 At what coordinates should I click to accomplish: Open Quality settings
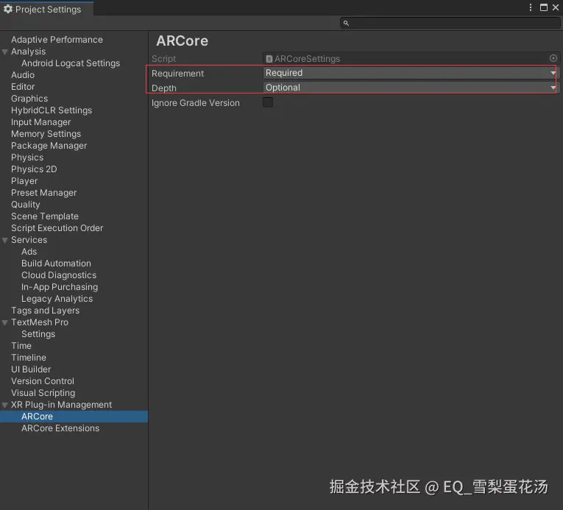25,205
